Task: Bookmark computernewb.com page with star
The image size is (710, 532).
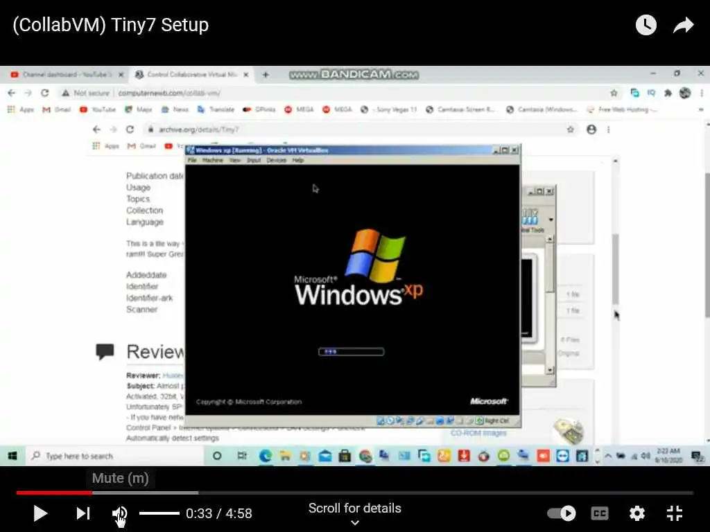Action: [614, 93]
